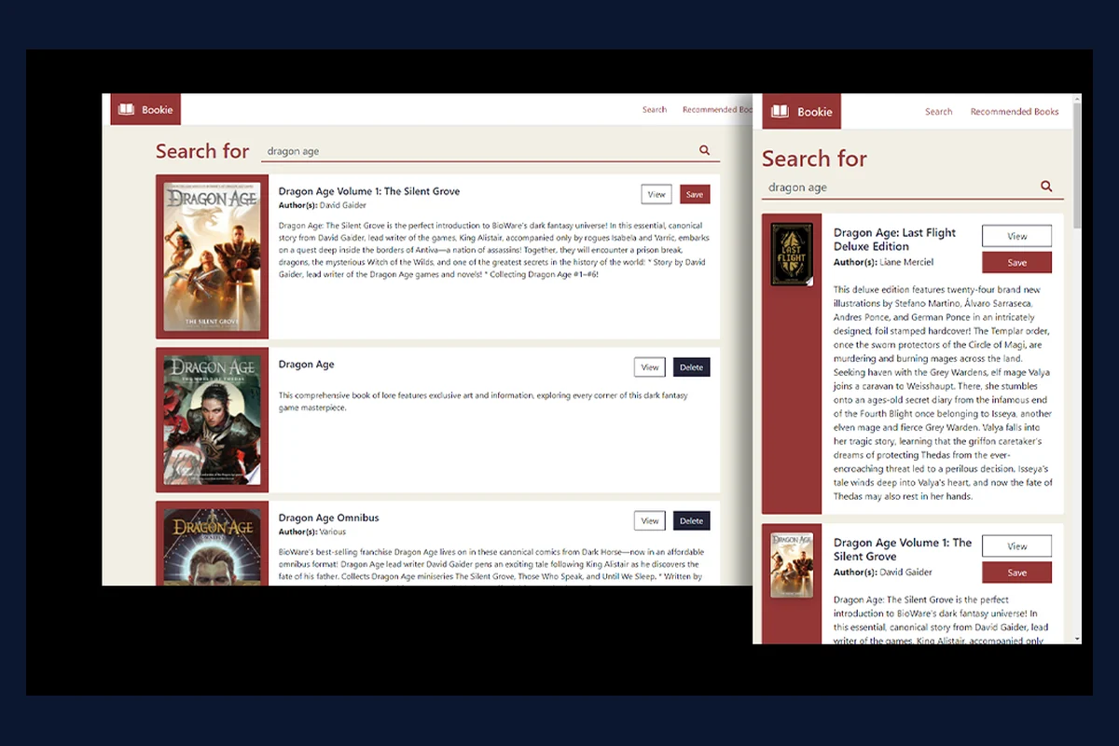The height and width of the screenshot is (746, 1119).
Task: Click title 'Dragon Age Volume 1: The Silent Grove' in left window
Action: (x=369, y=191)
